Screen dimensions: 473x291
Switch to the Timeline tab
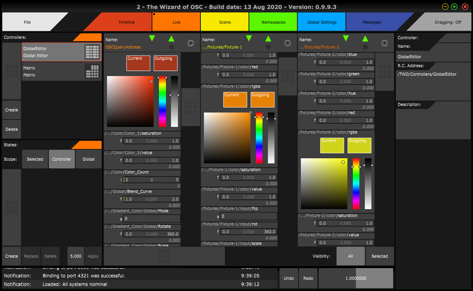click(x=126, y=22)
